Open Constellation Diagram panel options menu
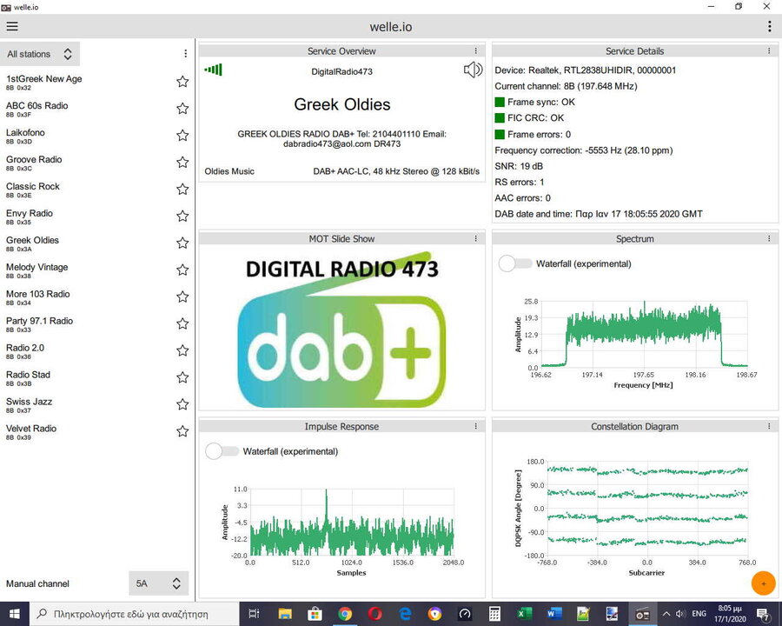Screen dimensions: 782x626 (x=769, y=426)
